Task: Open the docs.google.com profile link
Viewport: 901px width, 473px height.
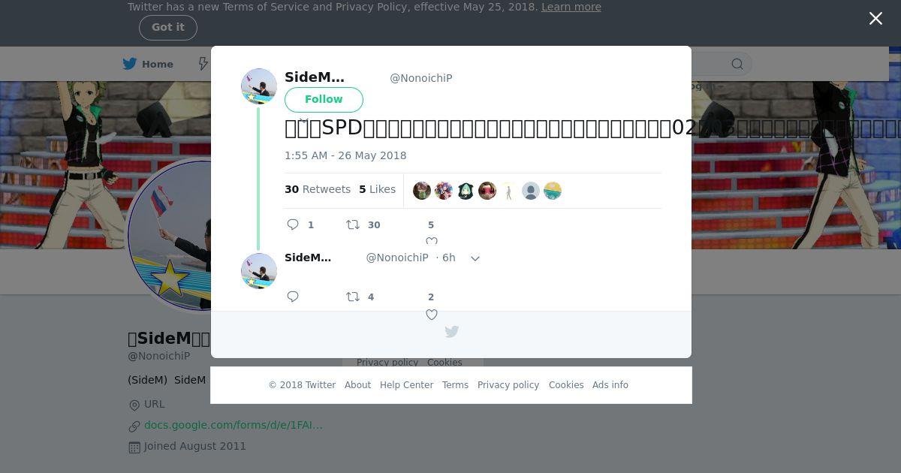Action: [234, 425]
